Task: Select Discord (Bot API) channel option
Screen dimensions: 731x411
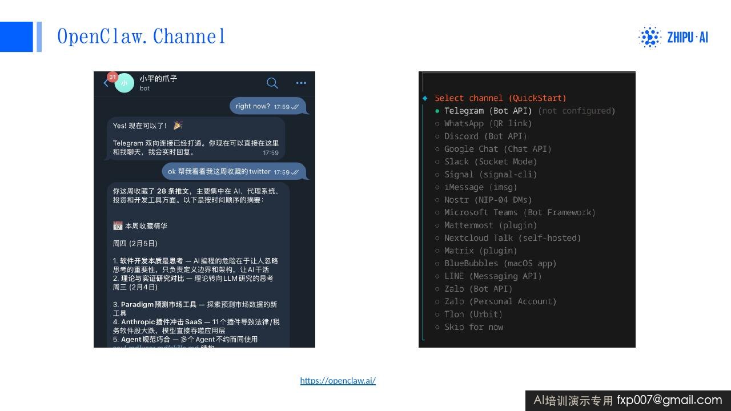Action: point(481,136)
